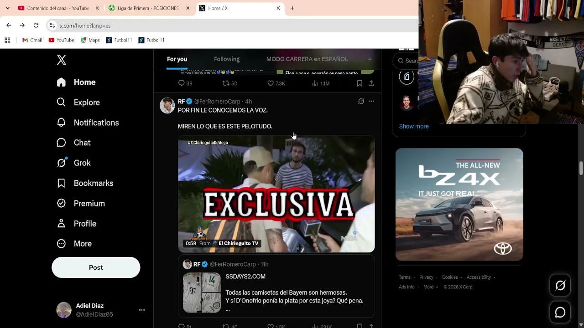Image resolution: width=584 pixels, height=328 pixels.
Task: Bookmark the post with 7.3K likes
Action: tap(360, 83)
